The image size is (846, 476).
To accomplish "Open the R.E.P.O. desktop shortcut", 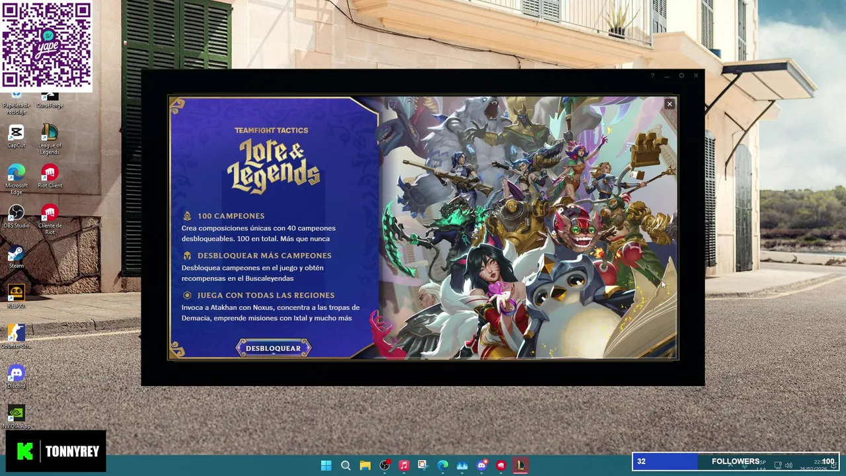I will tap(17, 296).
